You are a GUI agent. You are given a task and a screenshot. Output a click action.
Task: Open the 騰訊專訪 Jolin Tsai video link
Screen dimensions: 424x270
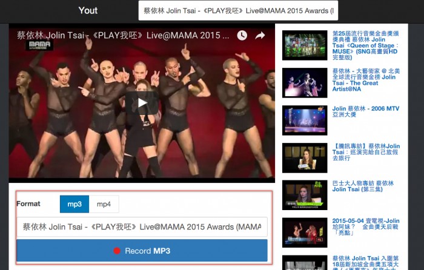click(x=366, y=152)
